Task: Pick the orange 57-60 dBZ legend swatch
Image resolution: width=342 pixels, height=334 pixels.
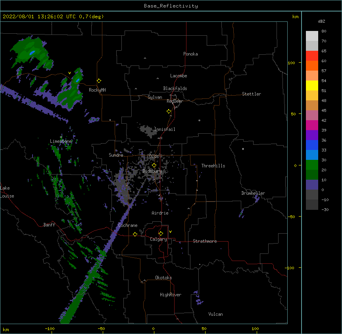Action: (312, 65)
